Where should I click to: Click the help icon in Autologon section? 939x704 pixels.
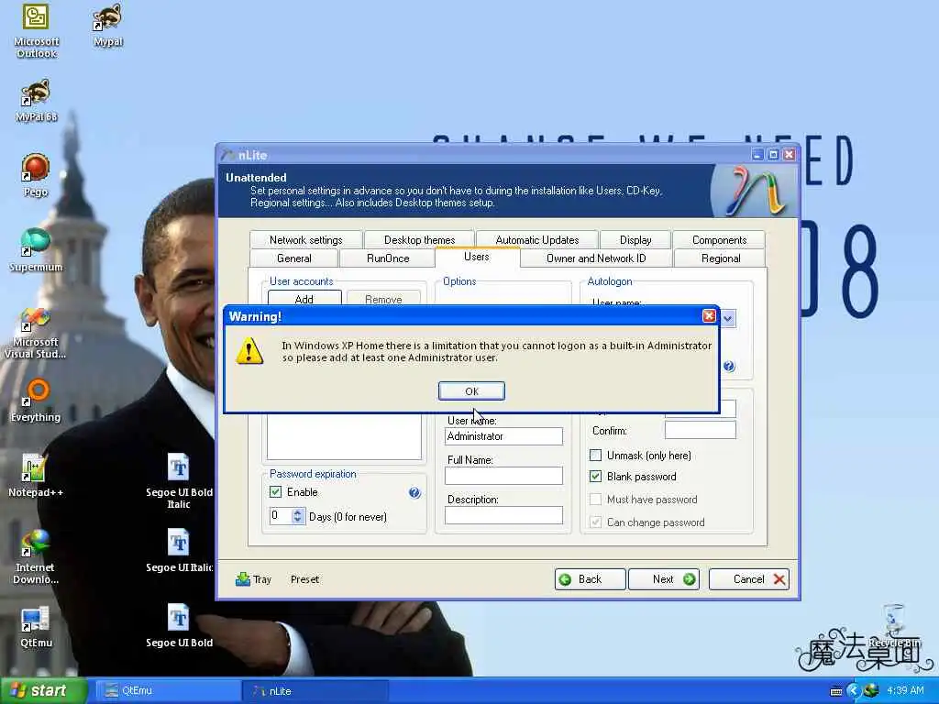click(729, 367)
